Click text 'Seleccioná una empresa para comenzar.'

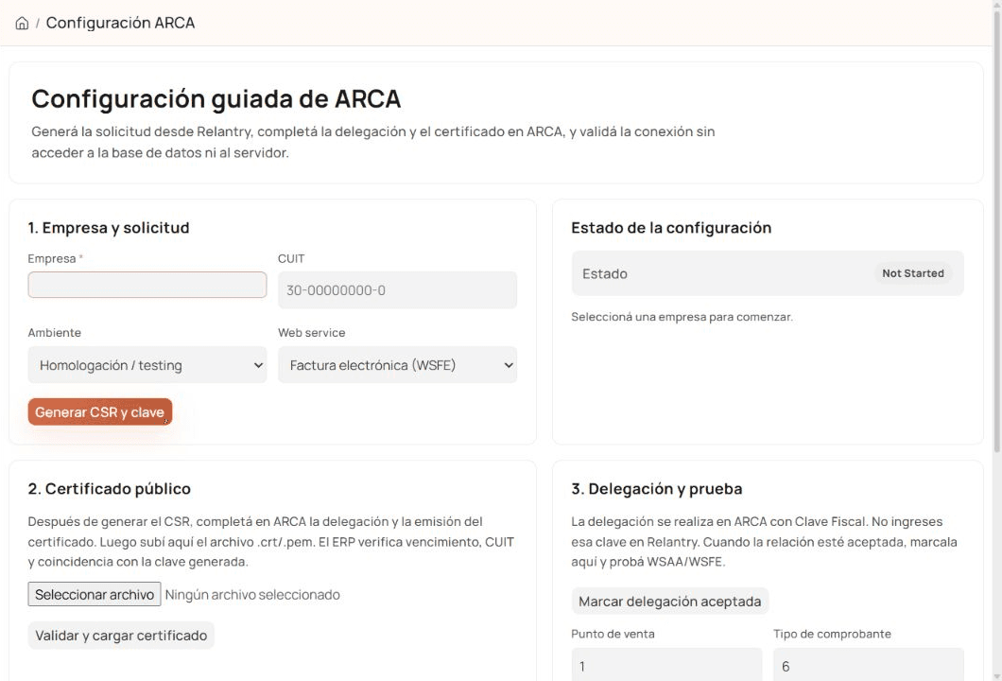[x=682, y=317]
